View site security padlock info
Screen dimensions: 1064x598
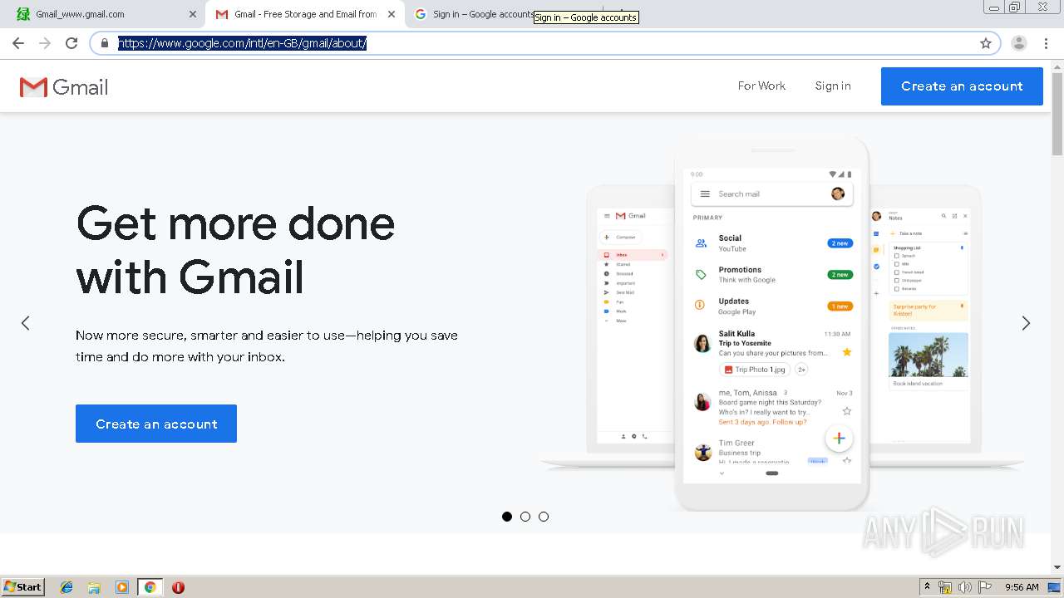[105, 43]
